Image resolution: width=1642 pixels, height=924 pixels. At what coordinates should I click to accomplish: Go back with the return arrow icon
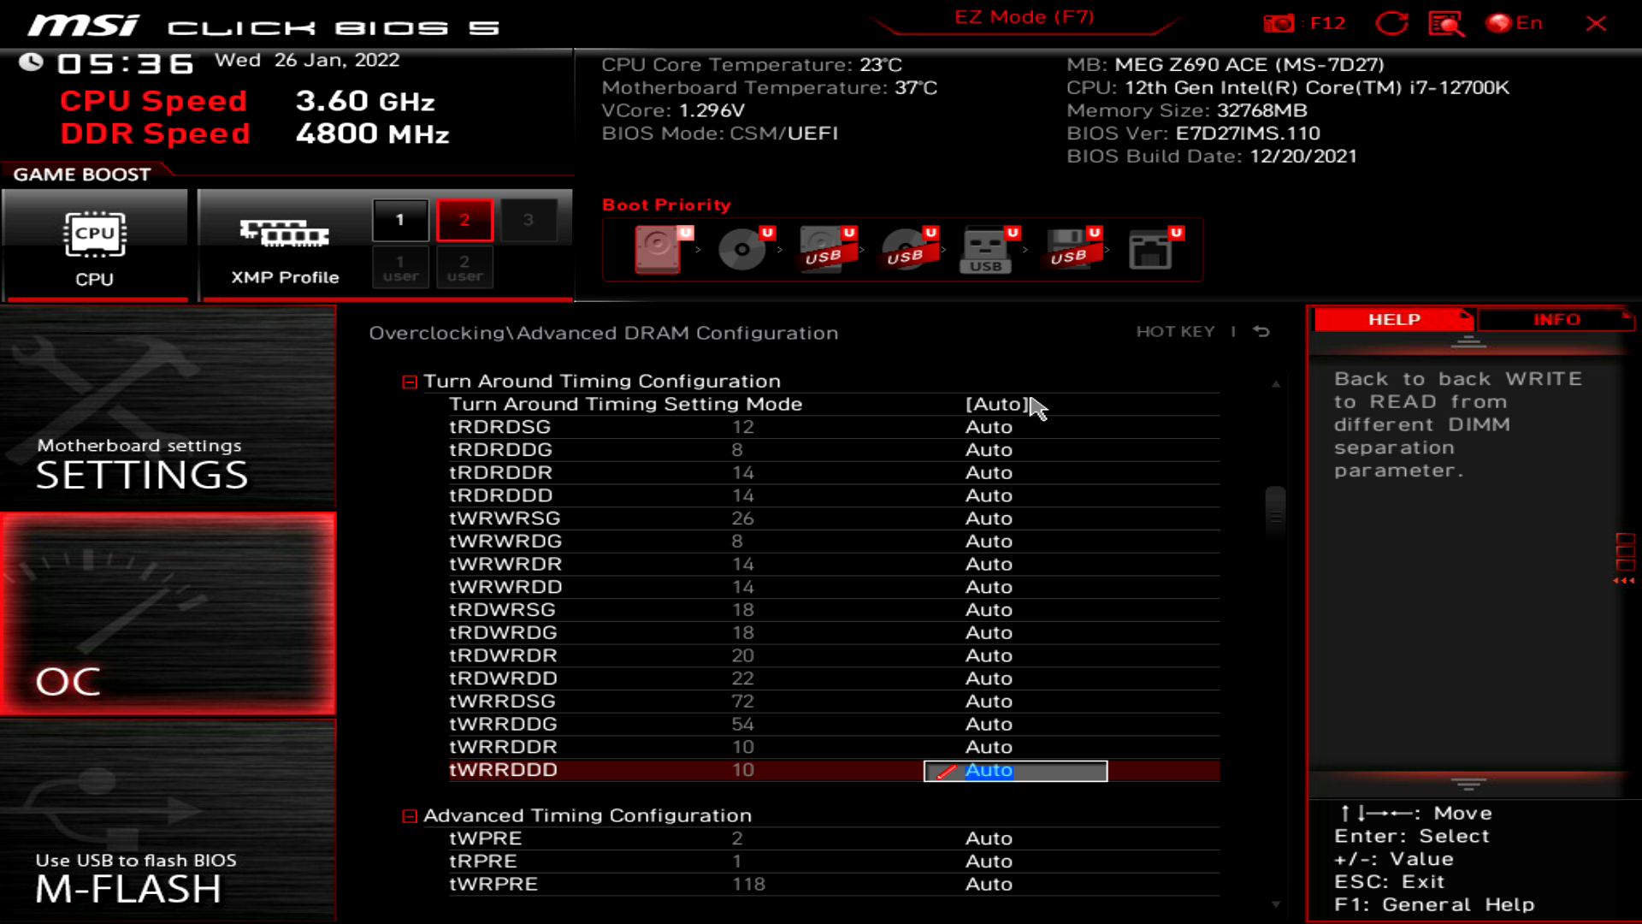(x=1261, y=331)
